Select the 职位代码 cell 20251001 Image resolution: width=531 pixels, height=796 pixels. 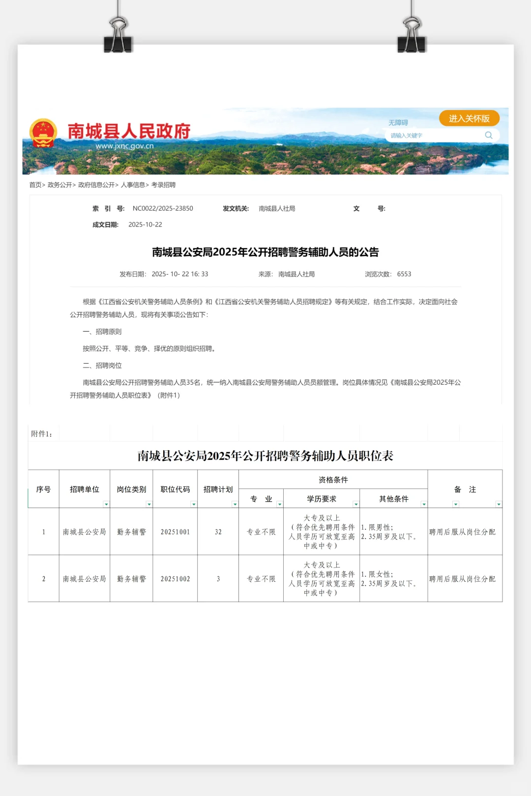click(x=175, y=532)
